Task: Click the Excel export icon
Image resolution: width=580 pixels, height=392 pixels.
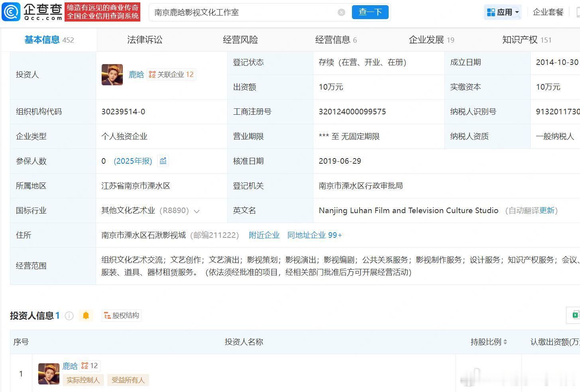Action: (x=575, y=315)
